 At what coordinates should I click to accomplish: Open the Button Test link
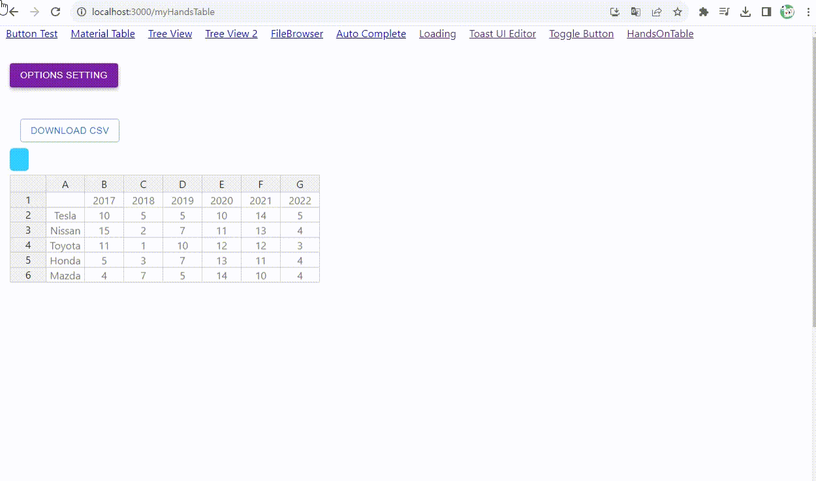(32, 34)
